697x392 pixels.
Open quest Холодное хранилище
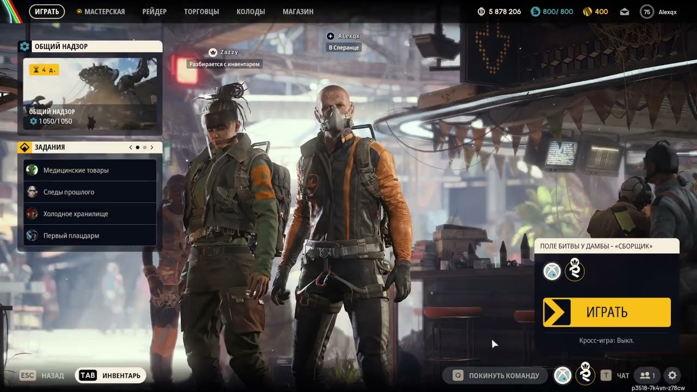(90, 214)
